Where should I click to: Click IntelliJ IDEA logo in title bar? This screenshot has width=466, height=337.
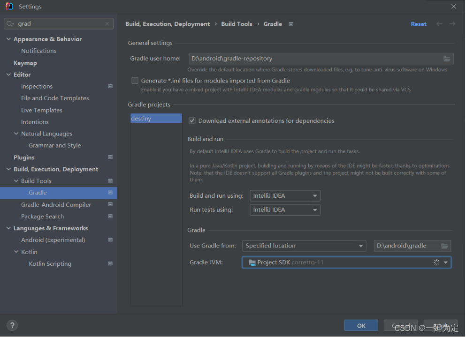(9, 6)
